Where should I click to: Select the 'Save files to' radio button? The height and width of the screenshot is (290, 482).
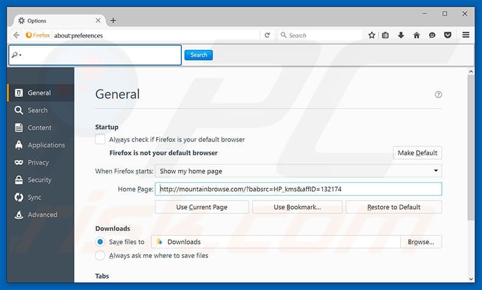[x=100, y=242]
